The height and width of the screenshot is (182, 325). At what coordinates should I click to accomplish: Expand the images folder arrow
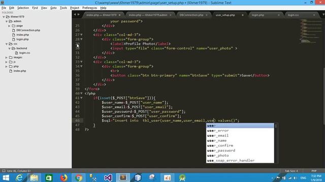click(7, 57)
